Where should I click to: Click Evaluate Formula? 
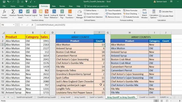[131, 17]
